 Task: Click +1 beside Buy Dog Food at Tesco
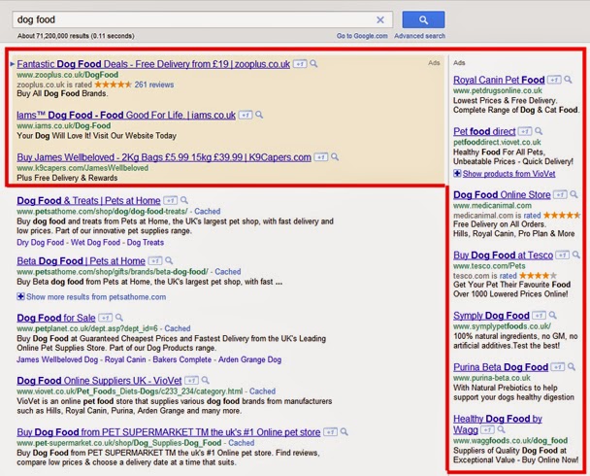tap(563, 255)
